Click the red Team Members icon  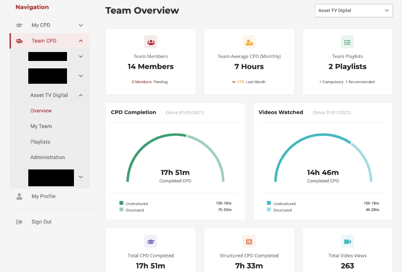click(x=150, y=42)
